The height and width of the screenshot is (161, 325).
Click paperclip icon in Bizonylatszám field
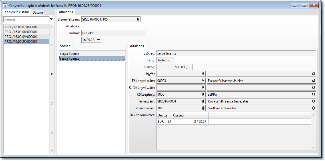click(138, 19)
